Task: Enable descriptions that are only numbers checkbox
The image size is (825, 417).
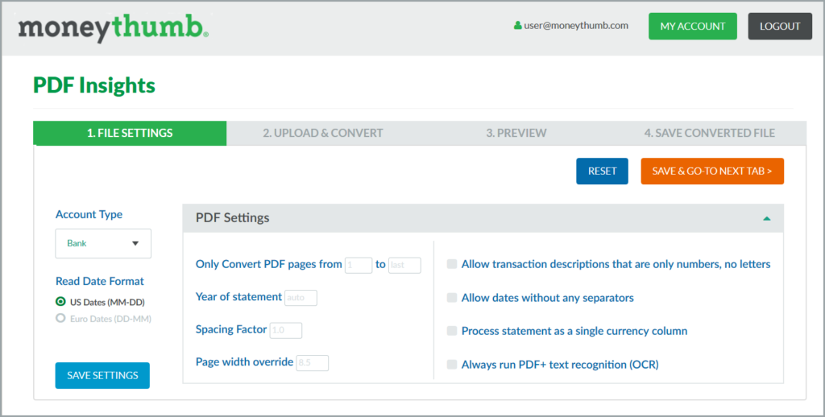Action: click(451, 264)
